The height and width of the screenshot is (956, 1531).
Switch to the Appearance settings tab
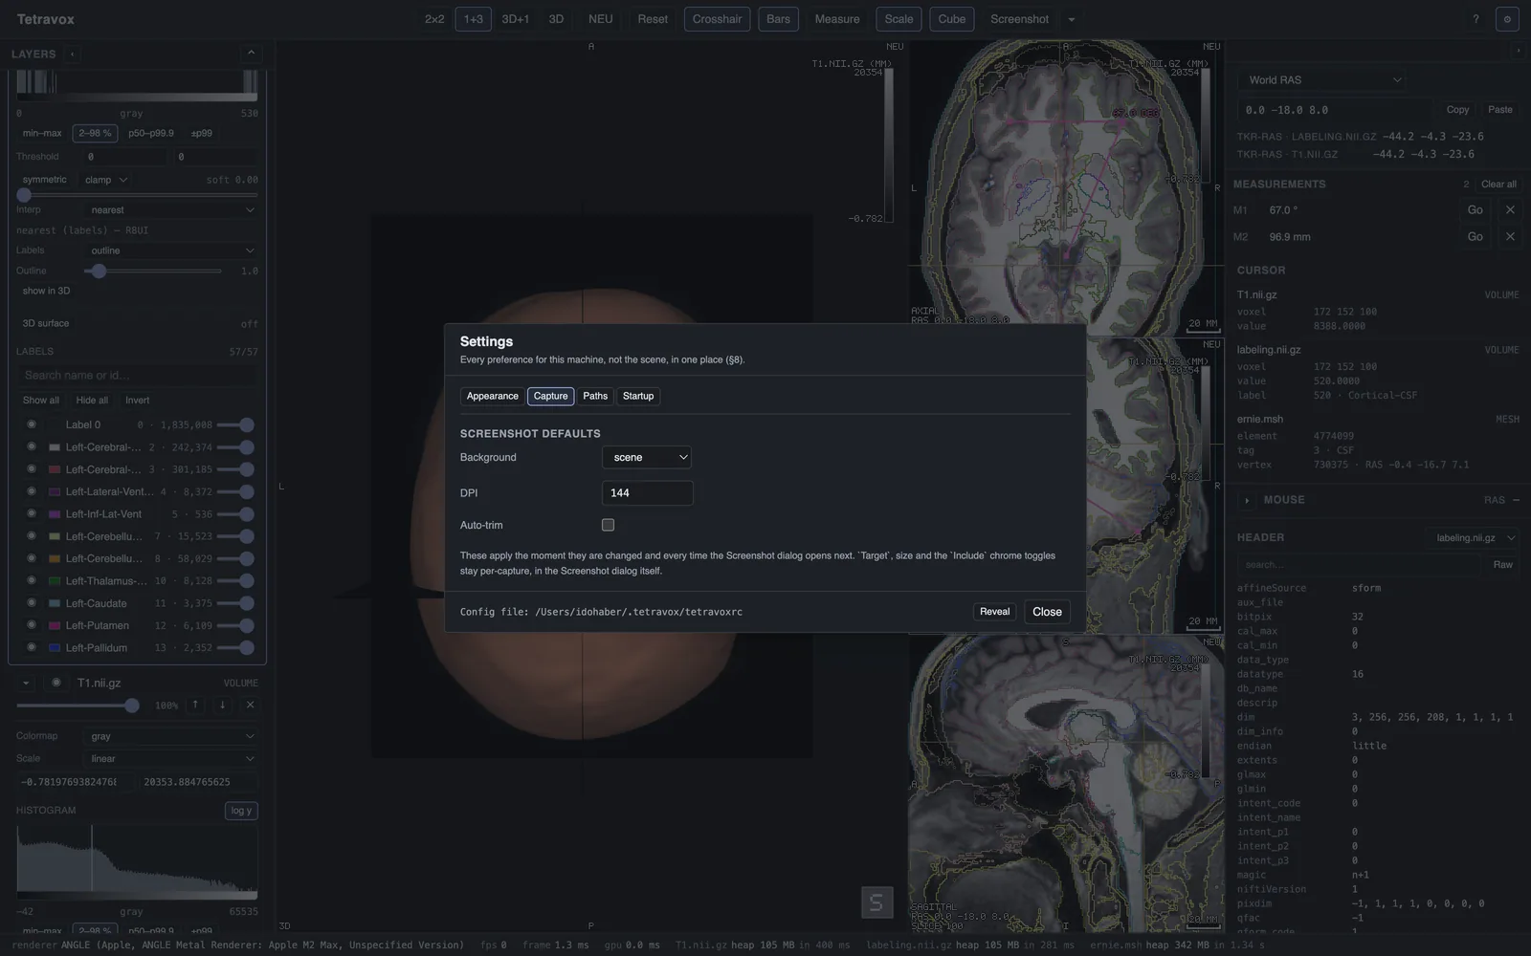(x=493, y=396)
